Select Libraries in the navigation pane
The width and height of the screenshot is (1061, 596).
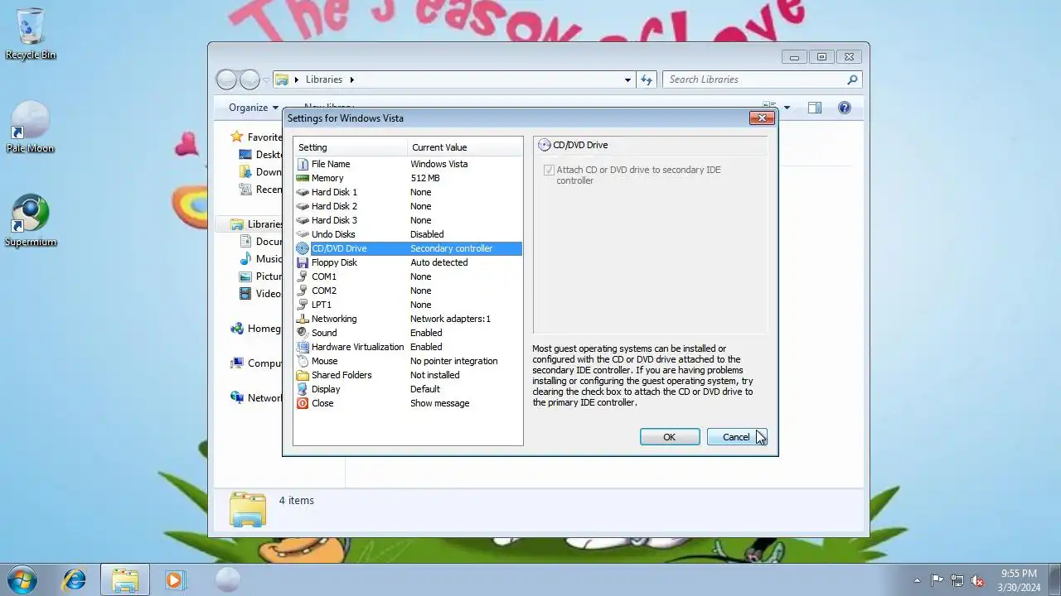click(x=265, y=224)
